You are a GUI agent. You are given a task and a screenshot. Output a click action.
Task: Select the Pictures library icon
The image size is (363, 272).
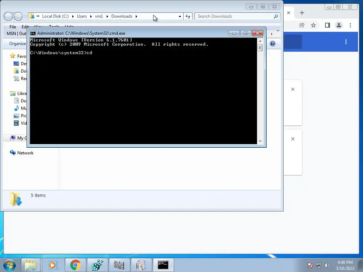coord(16,116)
